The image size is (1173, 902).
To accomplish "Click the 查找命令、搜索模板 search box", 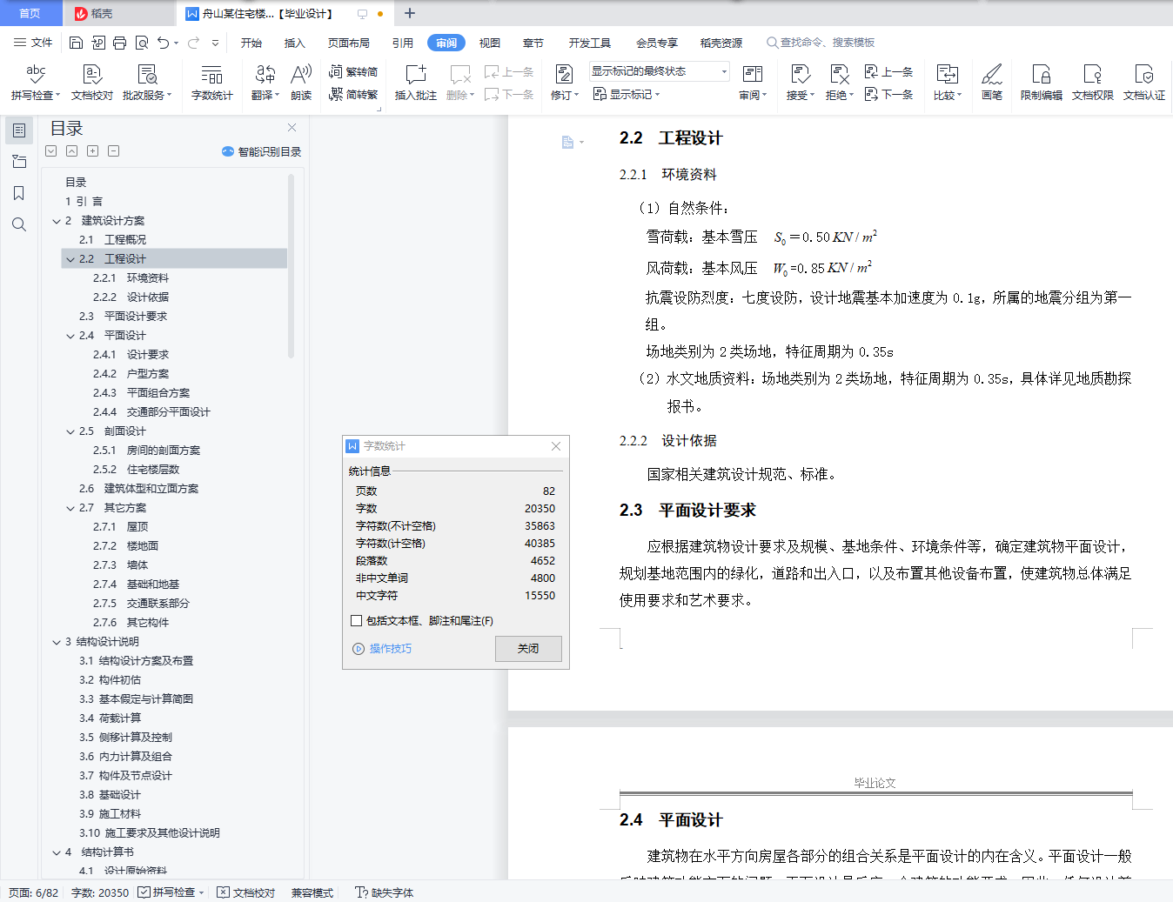I will tap(821, 43).
